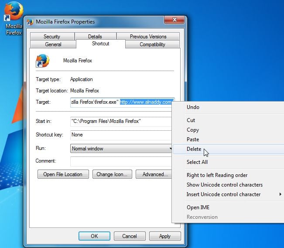Viewport: 284px width, 248px height.
Task: Choose Open IME from the context menu
Action: click(x=228, y=207)
